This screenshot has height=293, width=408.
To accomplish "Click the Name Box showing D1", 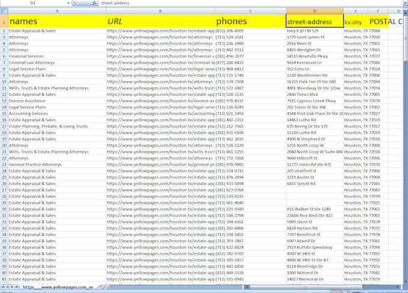I will (33, 3).
